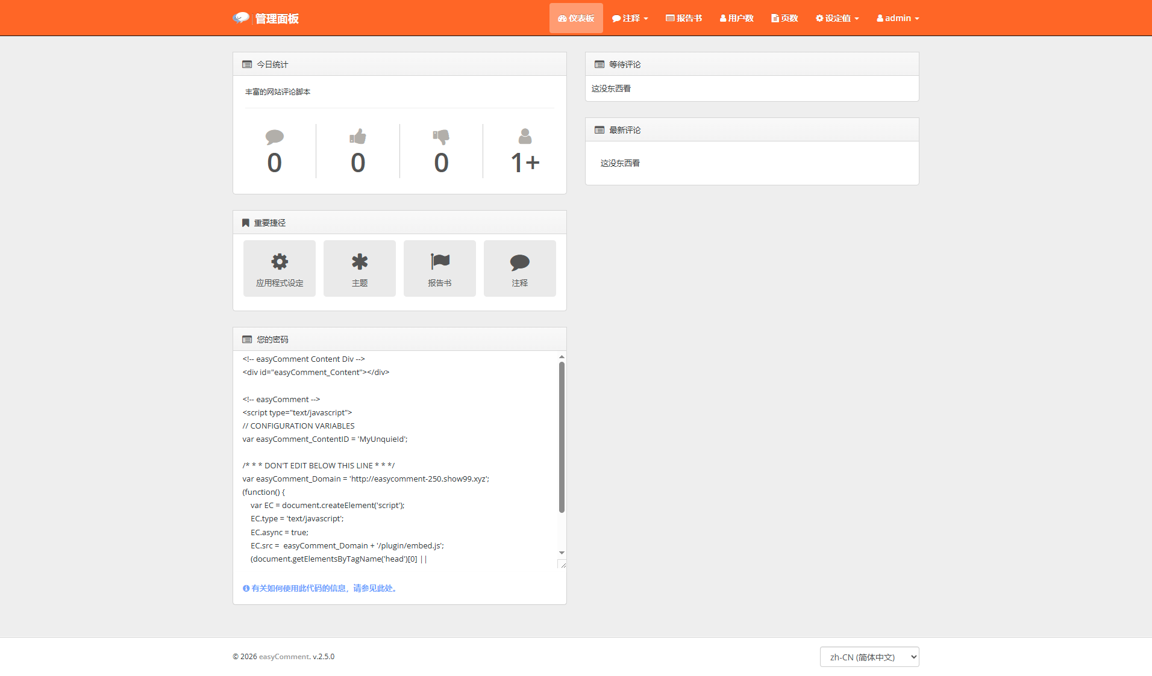Image resolution: width=1152 pixels, height=676 pixels.
Task: Open the speech bubble 注释 shortcut
Action: pyautogui.click(x=519, y=268)
